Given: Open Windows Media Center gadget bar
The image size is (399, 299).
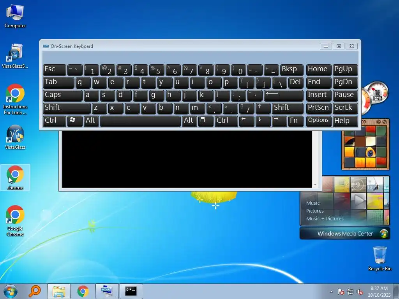Looking at the screenshot, I should tap(344, 234).
